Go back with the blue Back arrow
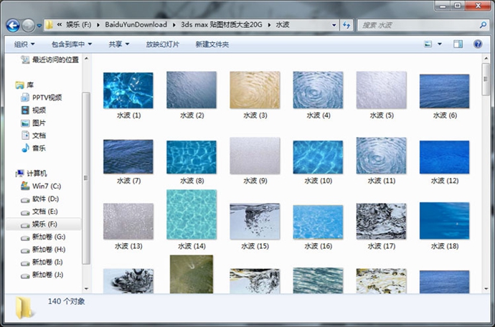The width and height of the screenshot is (495, 327). point(13,25)
